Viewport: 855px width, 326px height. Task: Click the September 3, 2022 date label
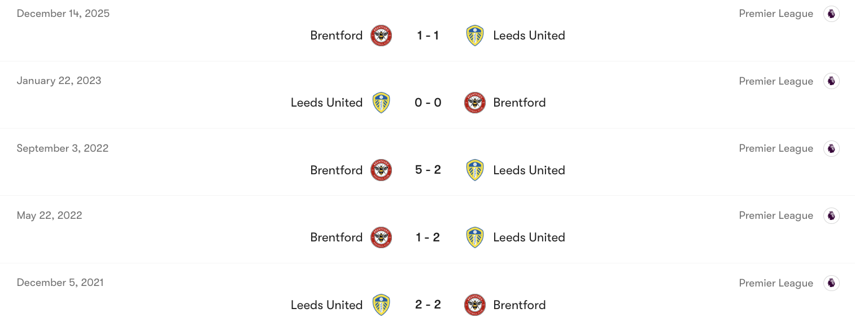point(62,148)
